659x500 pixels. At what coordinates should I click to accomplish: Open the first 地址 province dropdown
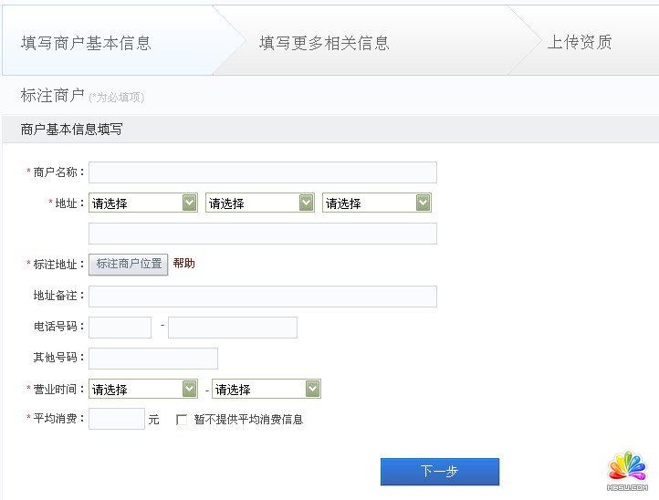(x=143, y=203)
